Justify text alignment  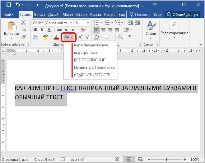pyautogui.click(x=117, y=30)
